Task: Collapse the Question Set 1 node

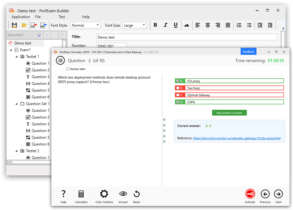Action: pos(16,104)
